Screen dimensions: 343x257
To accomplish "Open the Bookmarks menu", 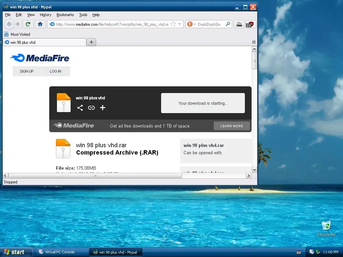I will pyautogui.click(x=65, y=15).
